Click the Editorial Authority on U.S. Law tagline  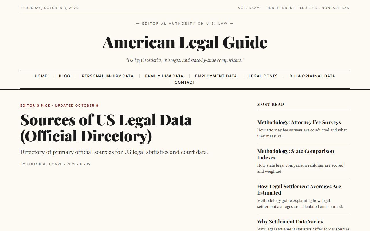tap(185, 23)
